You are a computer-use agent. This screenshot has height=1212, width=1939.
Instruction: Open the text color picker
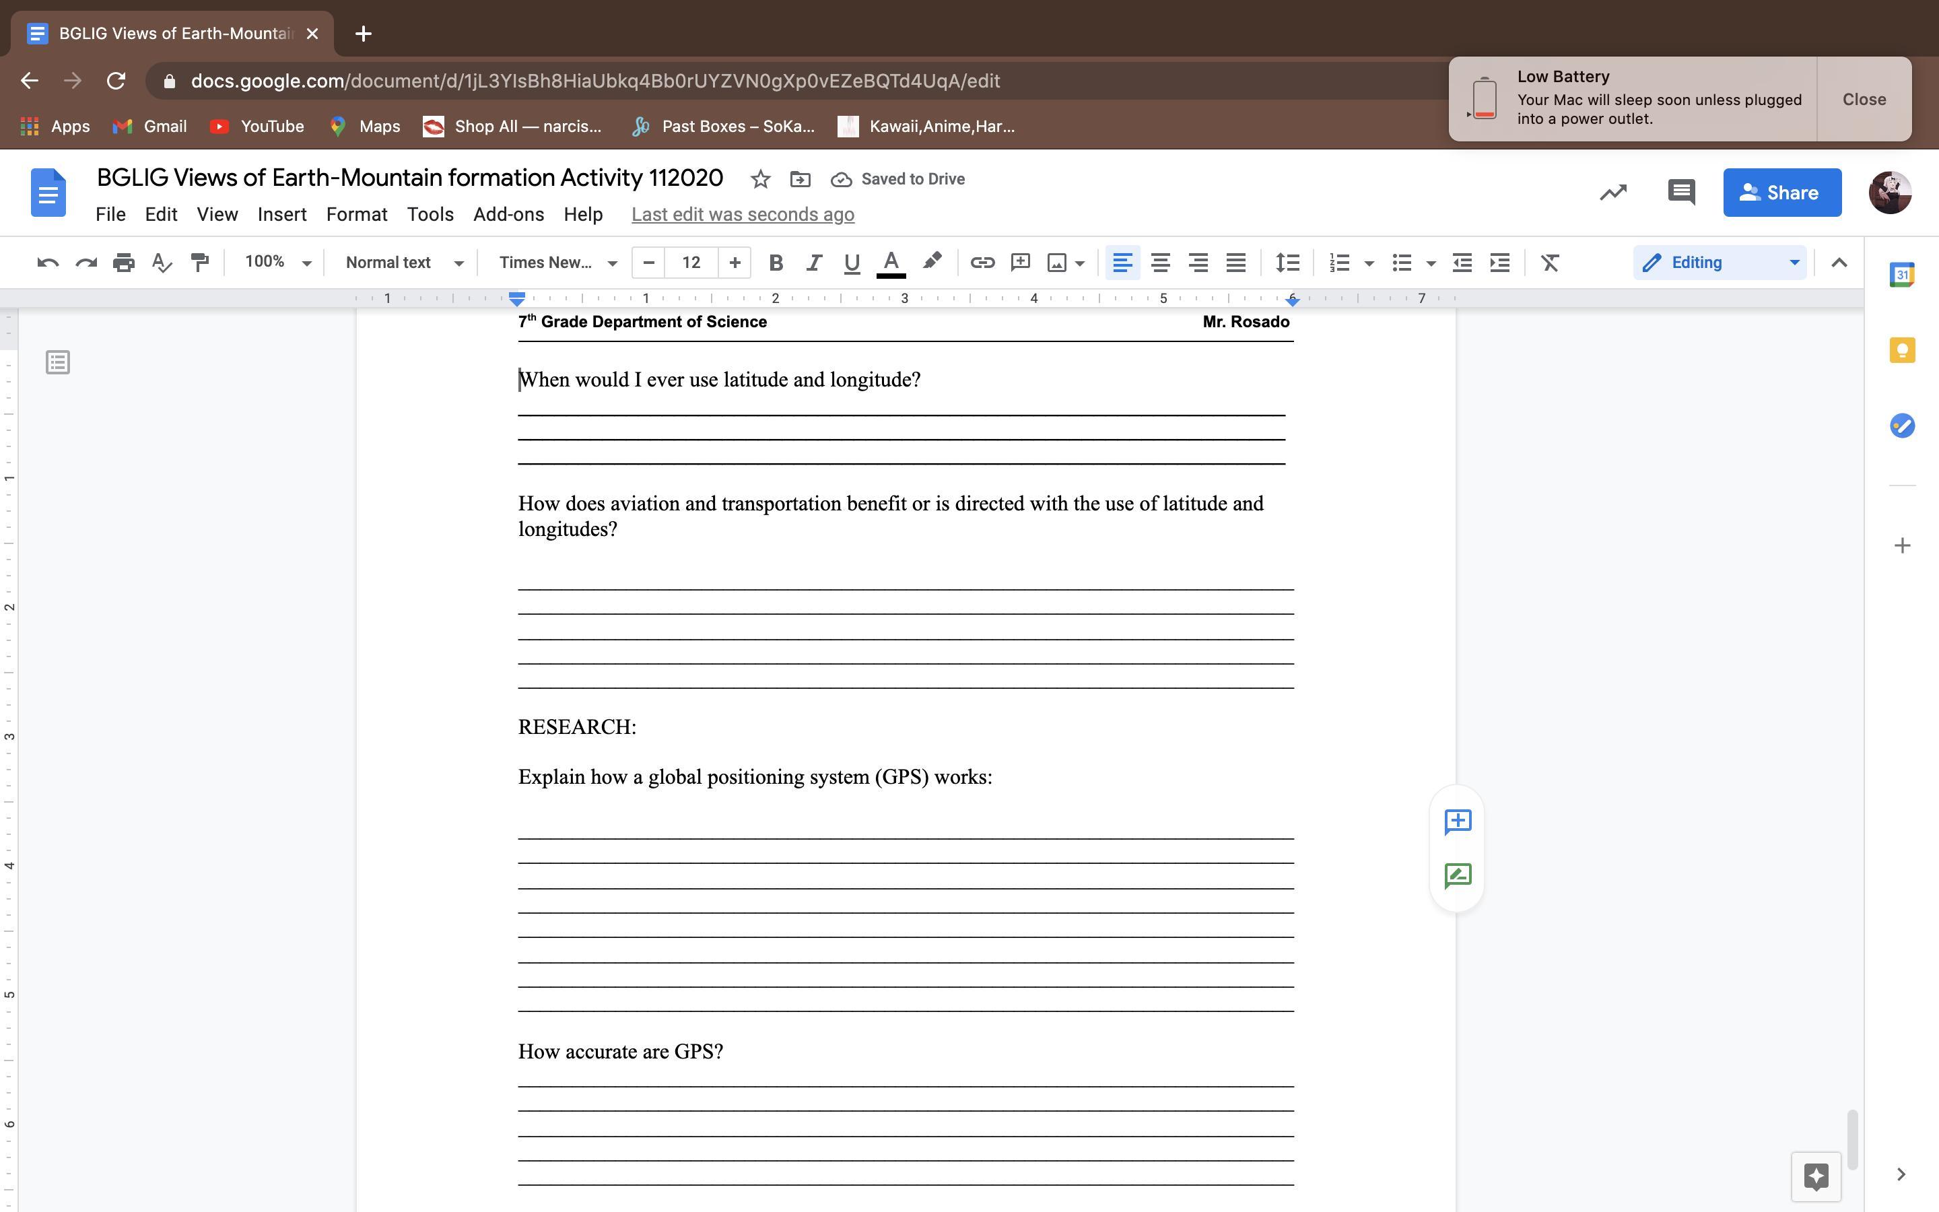(x=890, y=263)
